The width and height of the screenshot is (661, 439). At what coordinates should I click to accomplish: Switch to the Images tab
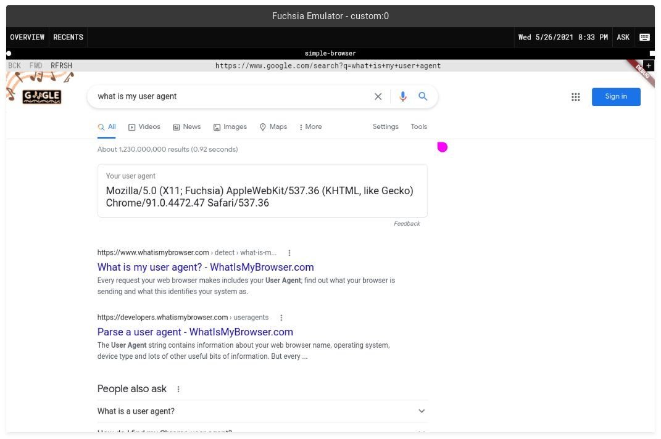pyautogui.click(x=230, y=127)
